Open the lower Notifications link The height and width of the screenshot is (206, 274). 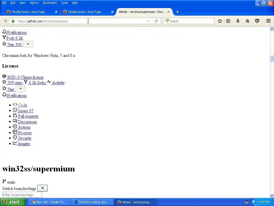tap(17, 95)
